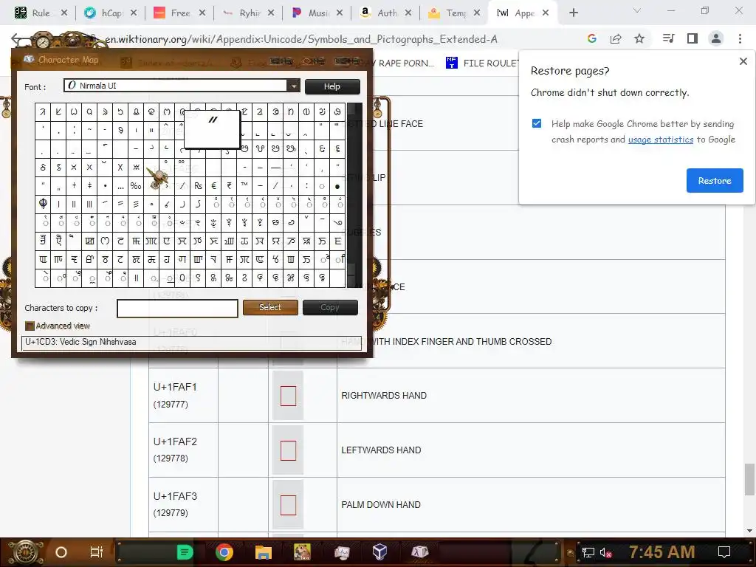756x567 pixels.
Task: Share this page via the share icon
Action: [x=616, y=38]
